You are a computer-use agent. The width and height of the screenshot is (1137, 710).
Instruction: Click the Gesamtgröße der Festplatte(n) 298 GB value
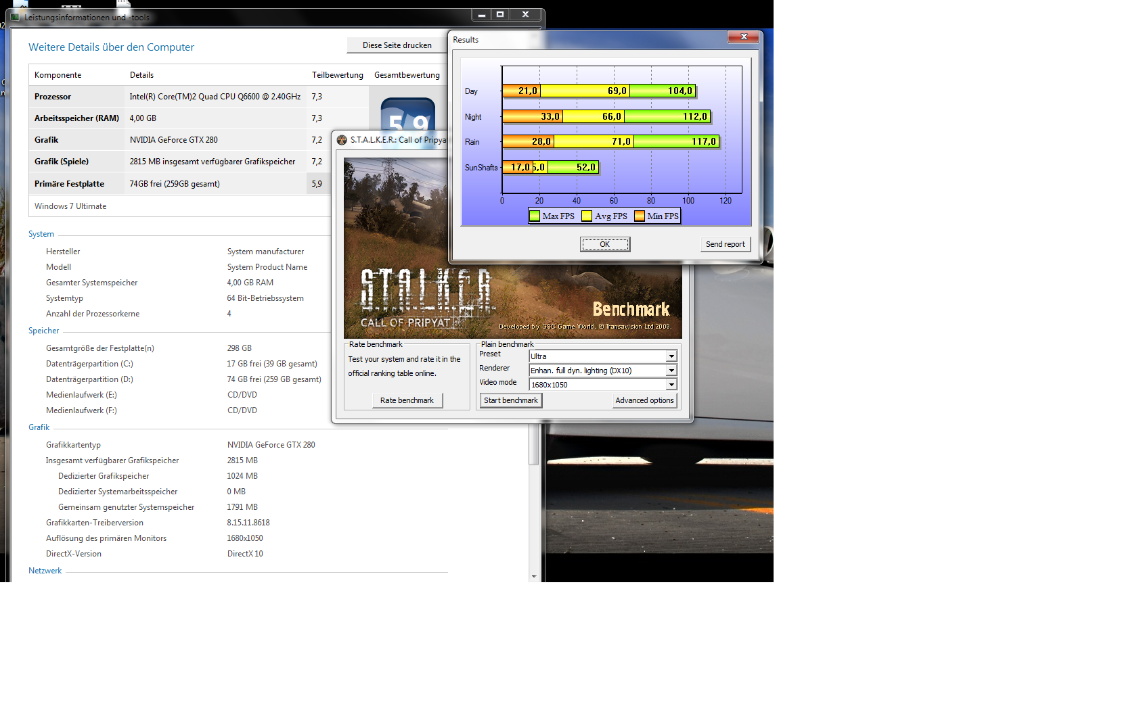[x=240, y=348]
